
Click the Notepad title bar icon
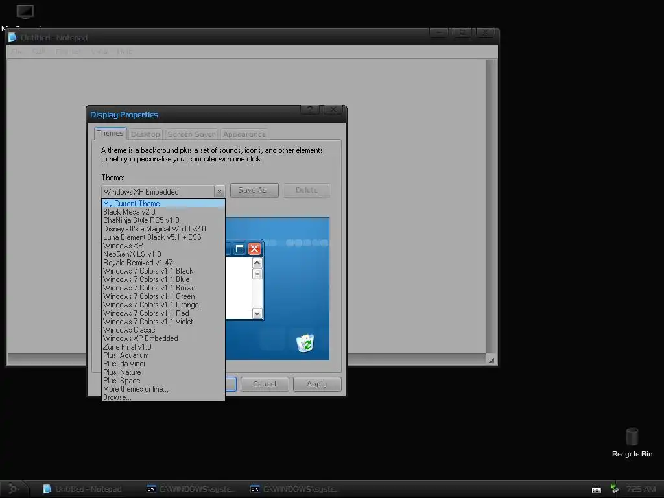[12, 37]
